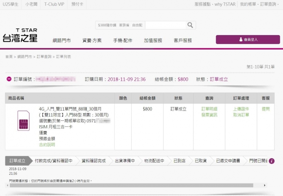
Task: Click 上傳證件 to upload documents
Action: tap(241, 109)
